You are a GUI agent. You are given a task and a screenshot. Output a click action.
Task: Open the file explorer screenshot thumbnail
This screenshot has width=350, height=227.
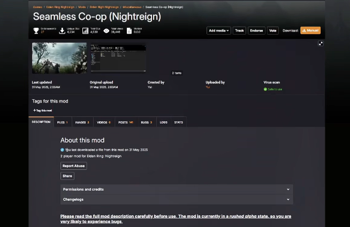click(x=118, y=58)
